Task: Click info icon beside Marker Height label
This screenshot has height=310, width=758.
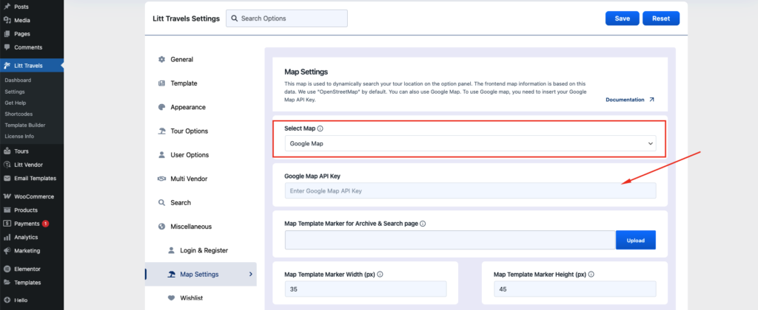Action: pyautogui.click(x=591, y=275)
